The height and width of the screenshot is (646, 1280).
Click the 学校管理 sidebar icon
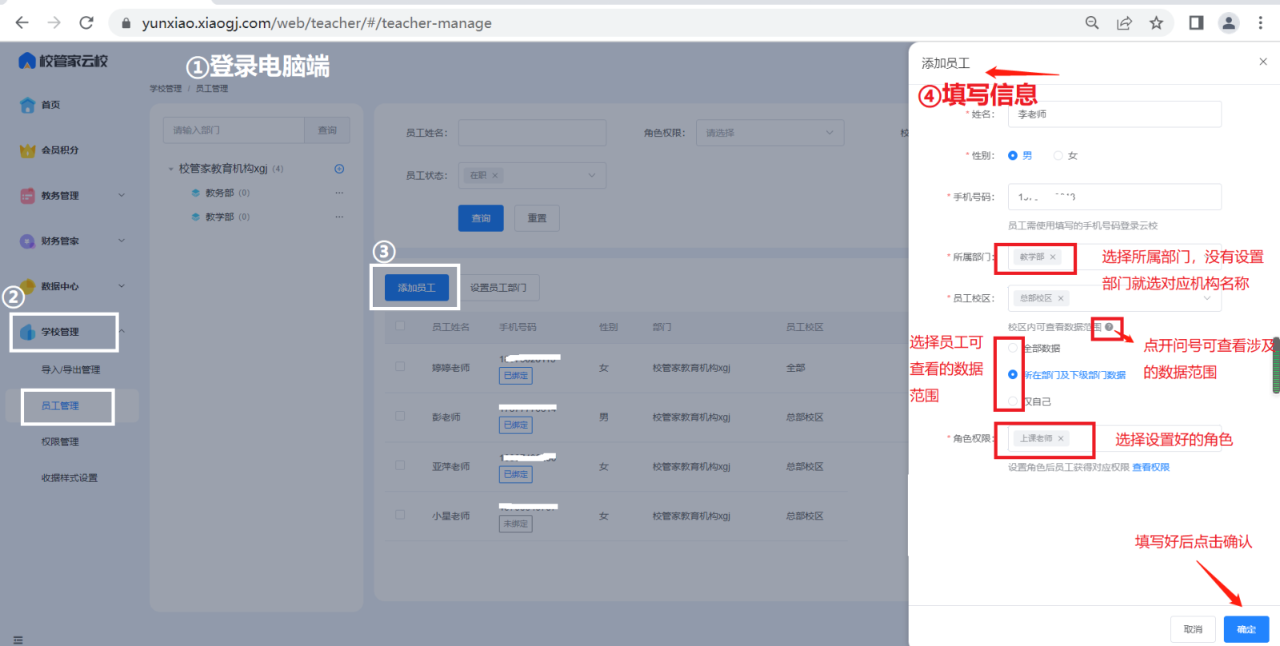click(27, 332)
